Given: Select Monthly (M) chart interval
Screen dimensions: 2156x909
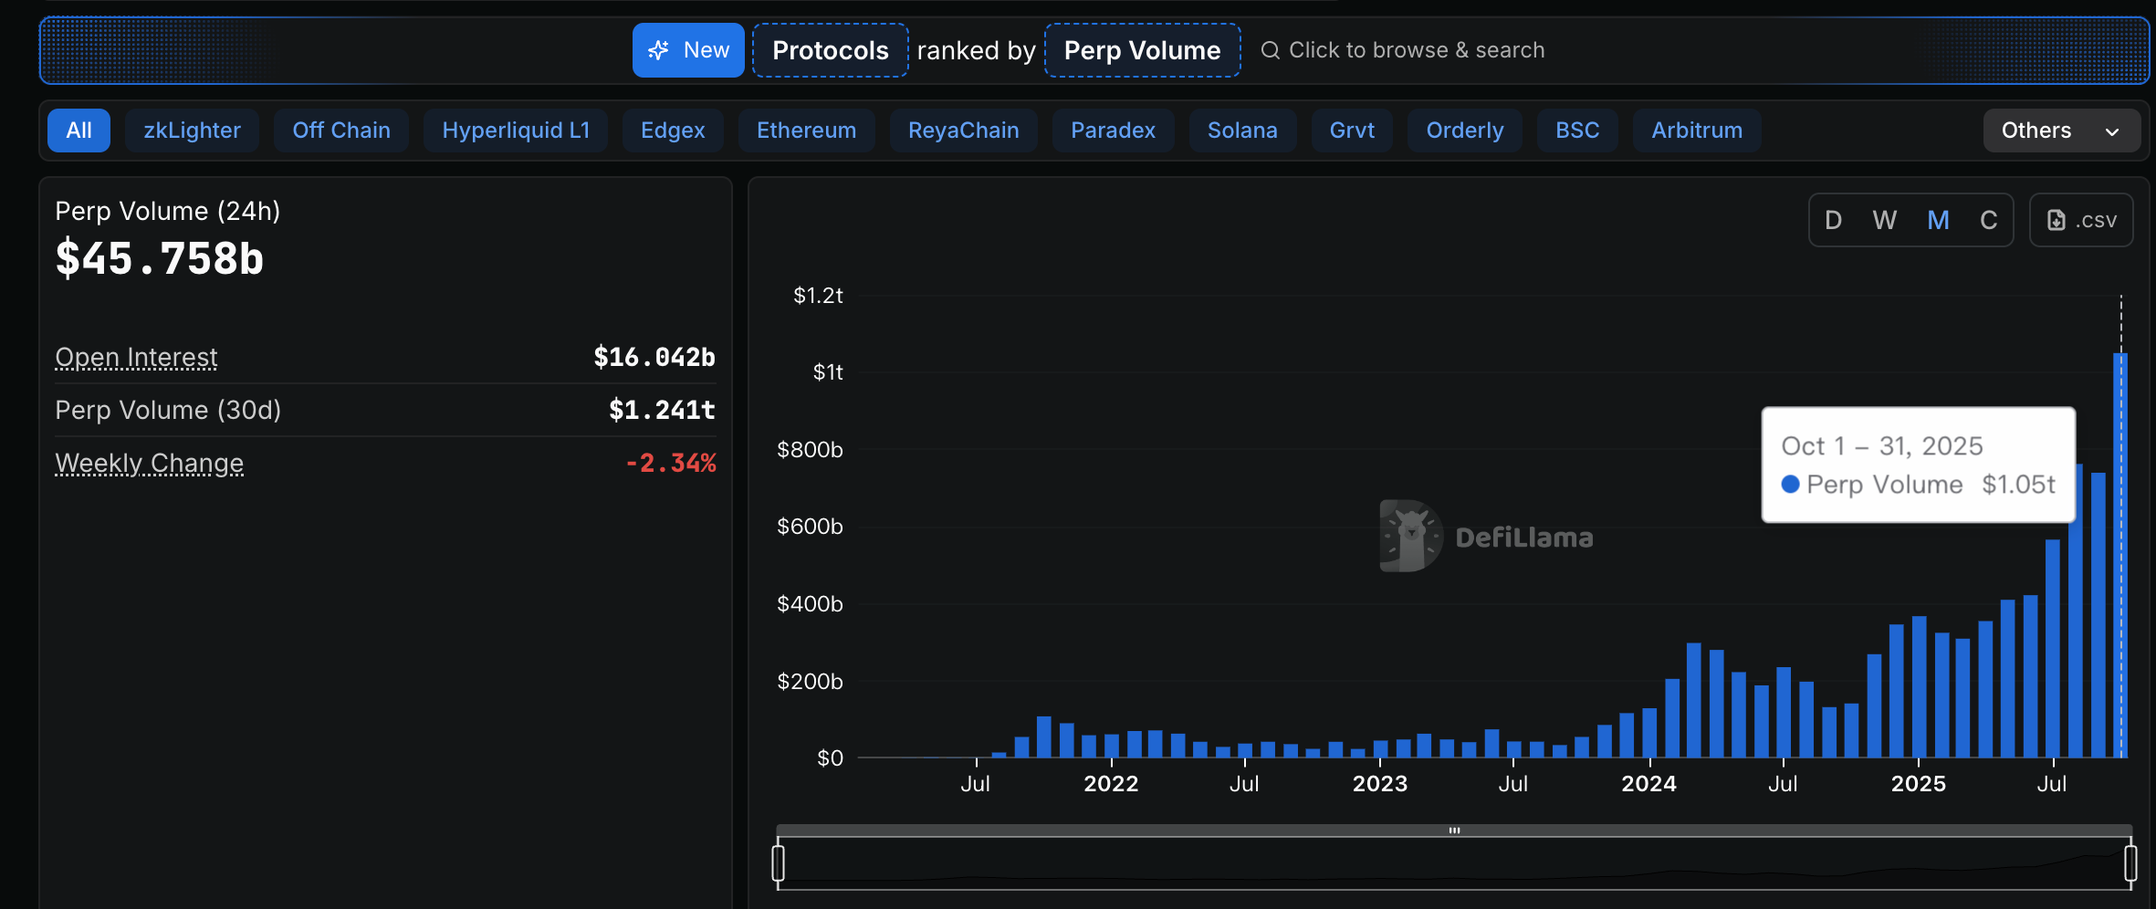Looking at the screenshot, I should (x=1938, y=220).
